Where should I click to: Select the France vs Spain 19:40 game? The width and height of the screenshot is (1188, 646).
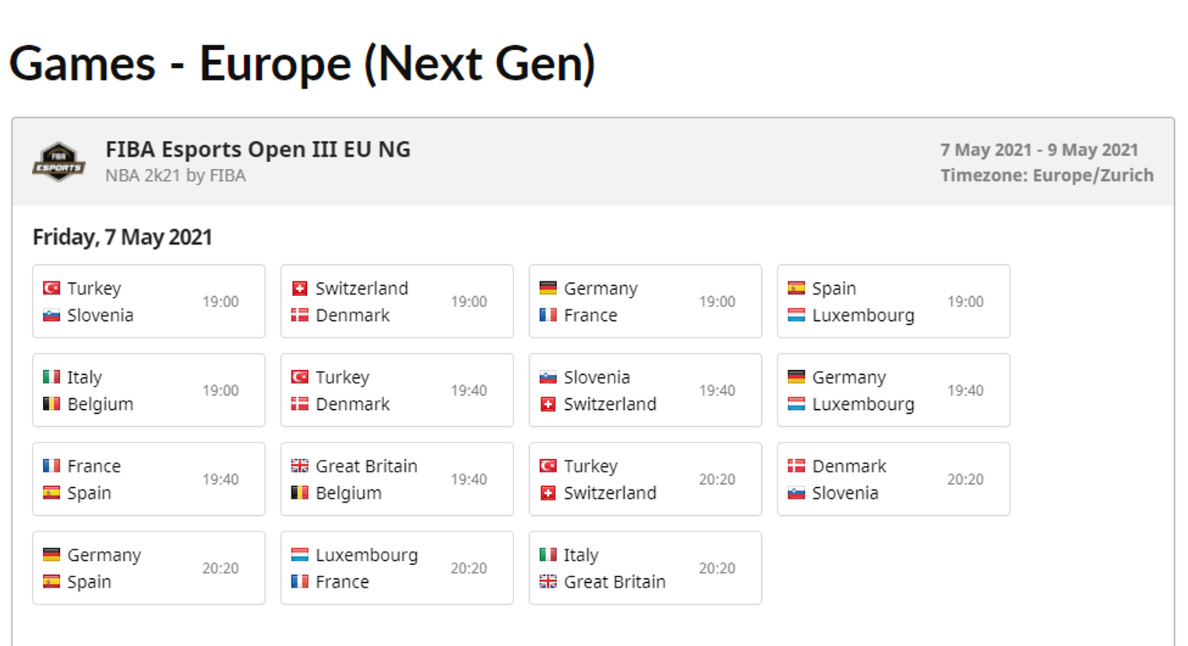tap(149, 479)
